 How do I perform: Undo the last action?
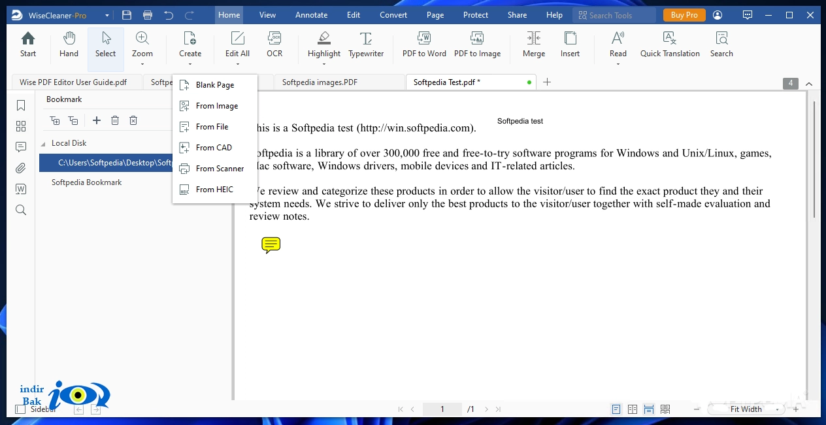tap(169, 15)
